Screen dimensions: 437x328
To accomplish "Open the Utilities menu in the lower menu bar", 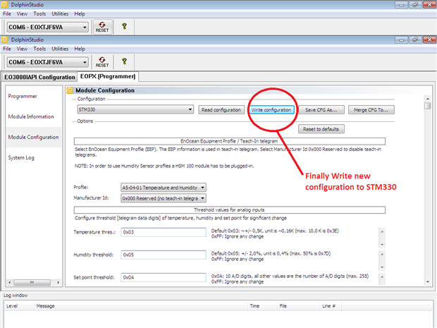I will tap(60, 49).
